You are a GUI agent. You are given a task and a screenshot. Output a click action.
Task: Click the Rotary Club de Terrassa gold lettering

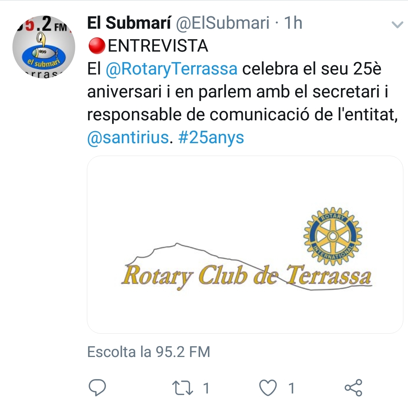pos(246,277)
